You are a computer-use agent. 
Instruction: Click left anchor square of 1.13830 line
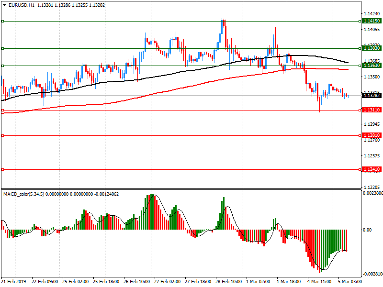pyautogui.click(x=2, y=48)
